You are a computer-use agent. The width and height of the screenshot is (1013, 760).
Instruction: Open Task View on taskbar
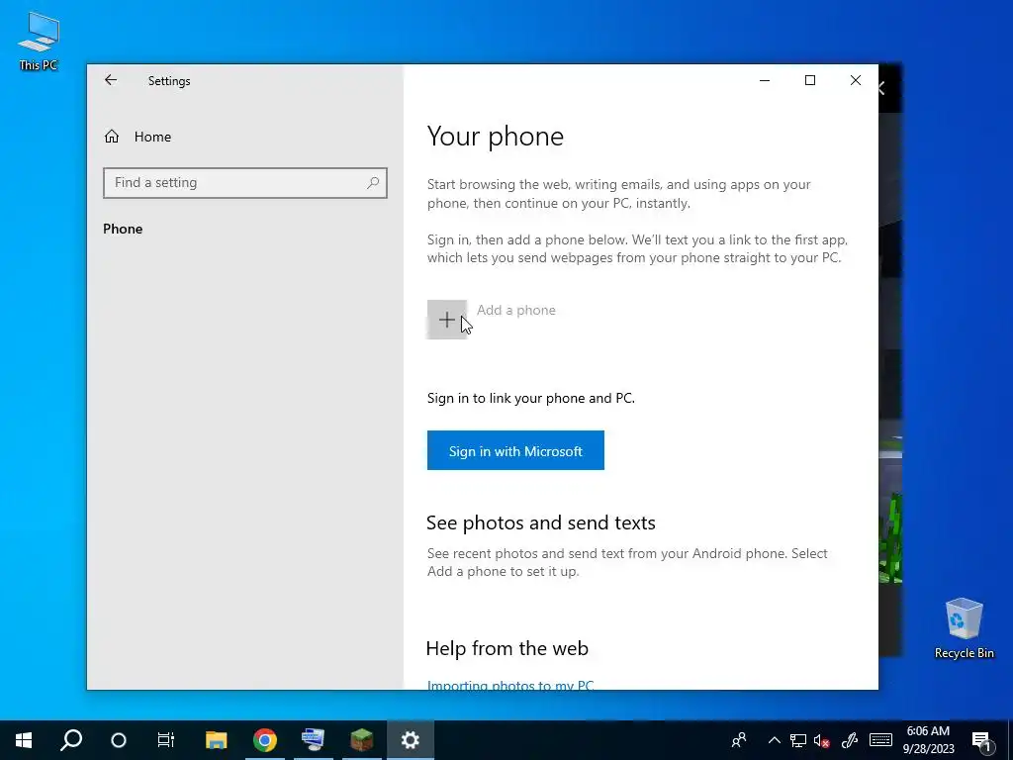166,740
